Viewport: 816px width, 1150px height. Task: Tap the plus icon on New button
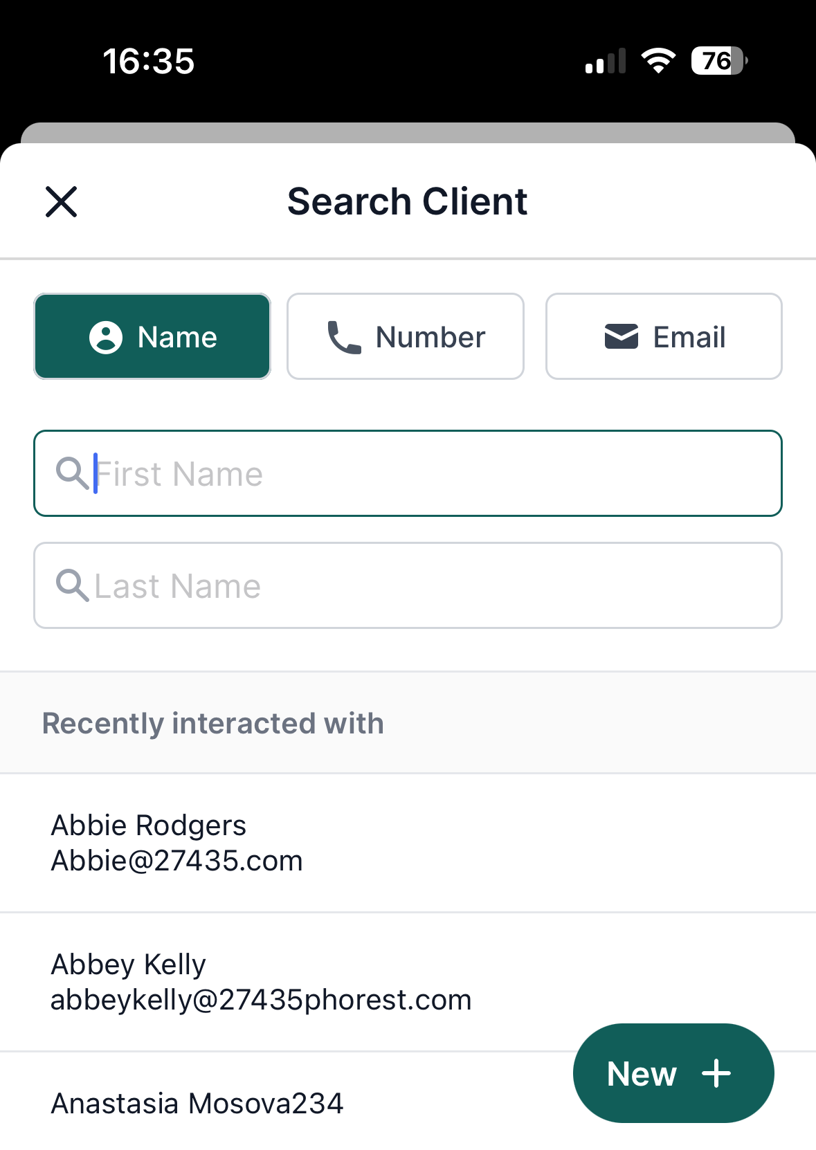[x=716, y=1074]
